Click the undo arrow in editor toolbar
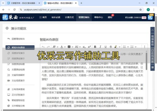This screenshot has height=111, width=157. pos(43,47)
